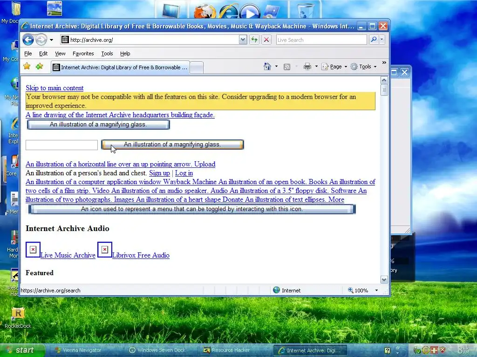Image resolution: width=477 pixels, height=357 pixels.
Task: Click the RocketDock desktop icon
Action: [x=18, y=318]
